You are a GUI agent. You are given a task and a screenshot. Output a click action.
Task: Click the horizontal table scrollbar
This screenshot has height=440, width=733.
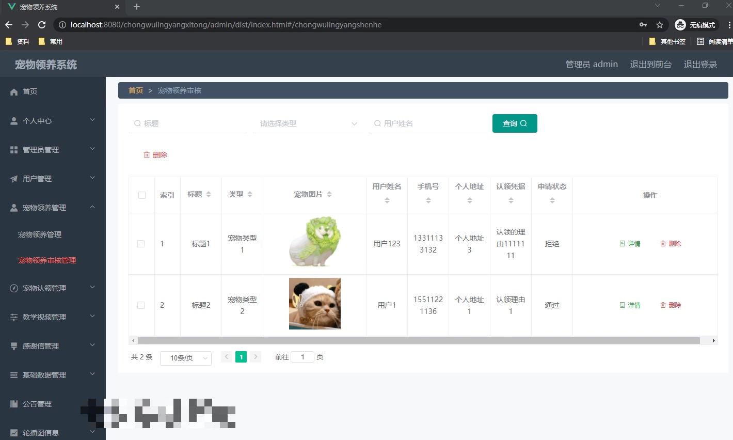[x=419, y=340]
